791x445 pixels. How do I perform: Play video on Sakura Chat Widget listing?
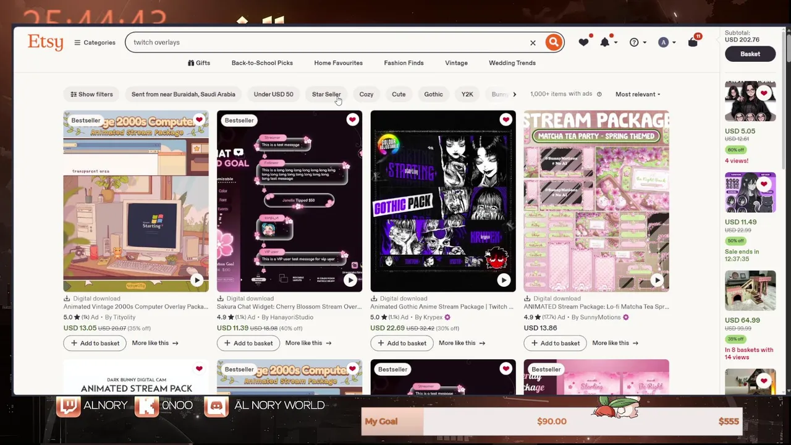click(x=350, y=280)
